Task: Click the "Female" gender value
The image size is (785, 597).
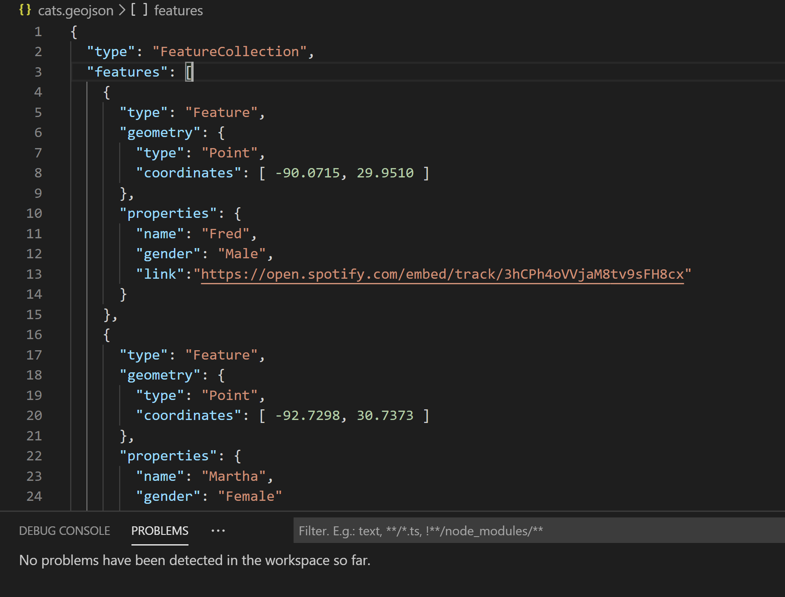Action: pyautogui.click(x=250, y=496)
